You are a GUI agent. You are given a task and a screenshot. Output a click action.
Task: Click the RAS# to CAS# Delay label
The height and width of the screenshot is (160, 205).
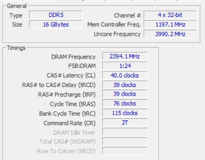[x=59, y=85]
